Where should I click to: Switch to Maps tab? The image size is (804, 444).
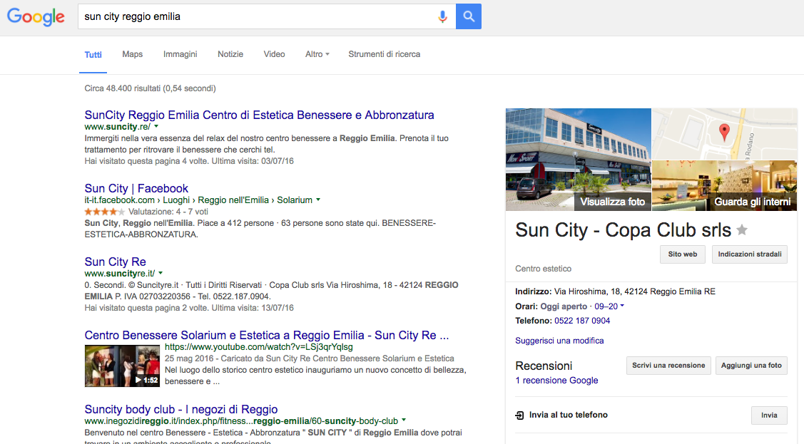point(132,54)
